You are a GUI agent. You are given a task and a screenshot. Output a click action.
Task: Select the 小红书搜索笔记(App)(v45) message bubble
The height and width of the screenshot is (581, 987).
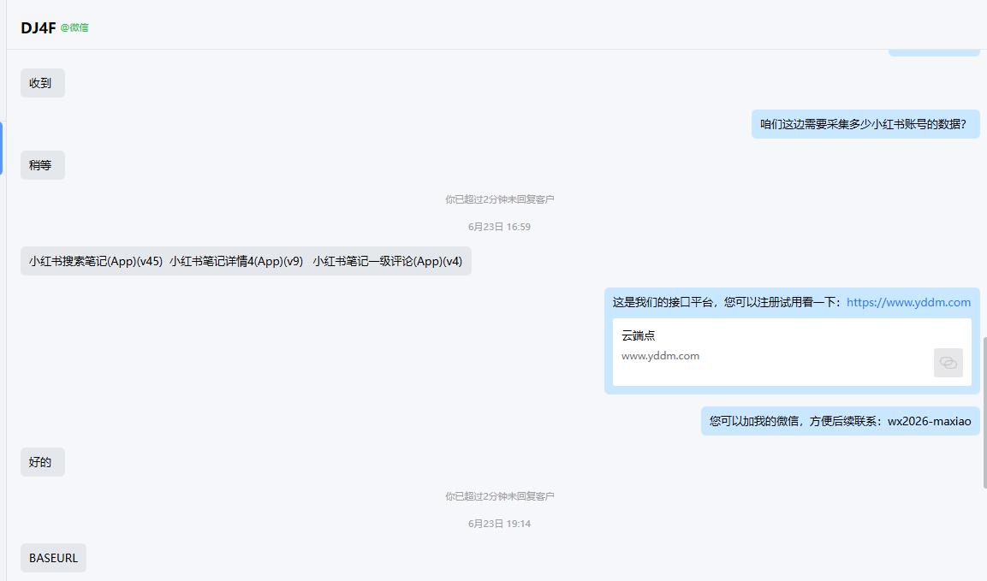247,261
